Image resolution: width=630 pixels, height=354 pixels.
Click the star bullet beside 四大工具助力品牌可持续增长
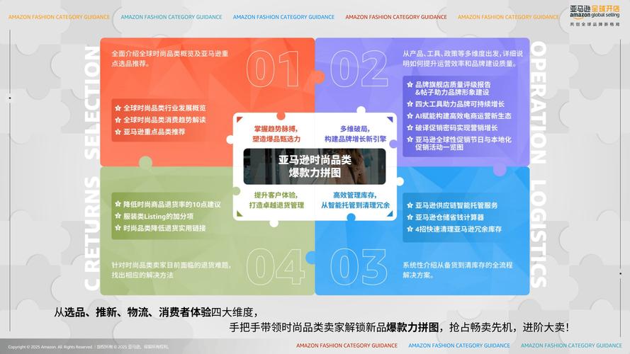(x=410, y=104)
